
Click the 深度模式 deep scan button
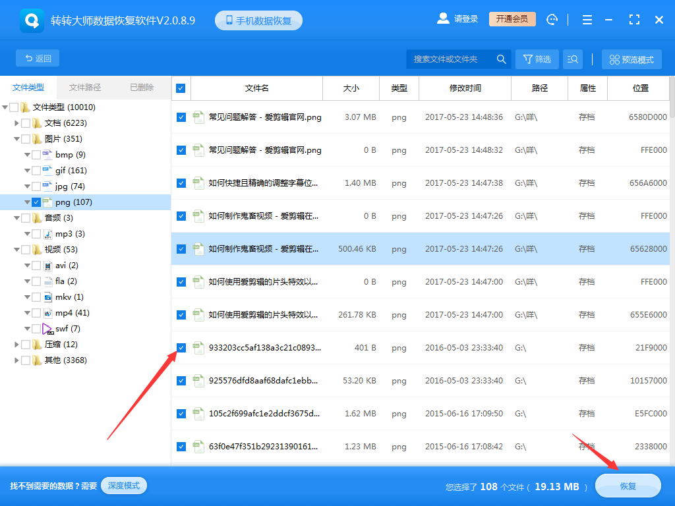point(123,486)
